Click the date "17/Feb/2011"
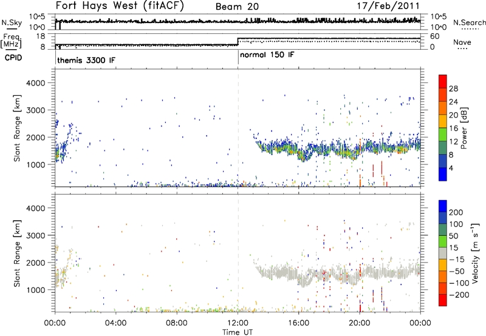This screenshot has width=486, height=336. coord(388,6)
